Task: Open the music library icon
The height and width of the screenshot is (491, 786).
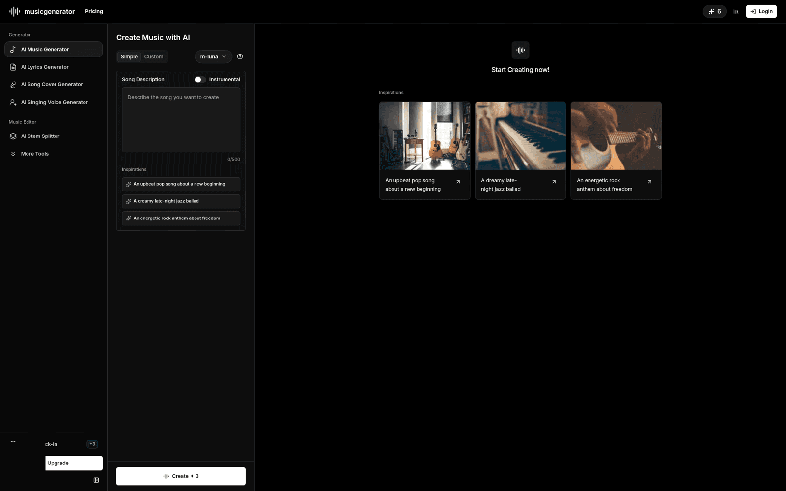Action: 736,12
